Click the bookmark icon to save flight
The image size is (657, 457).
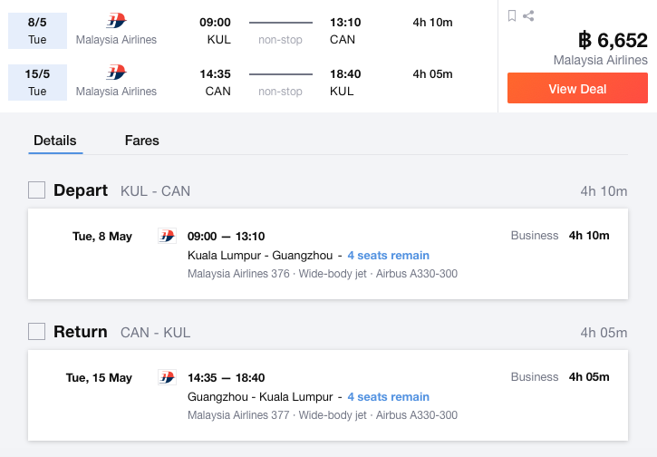pyautogui.click(x=512, y=16)
